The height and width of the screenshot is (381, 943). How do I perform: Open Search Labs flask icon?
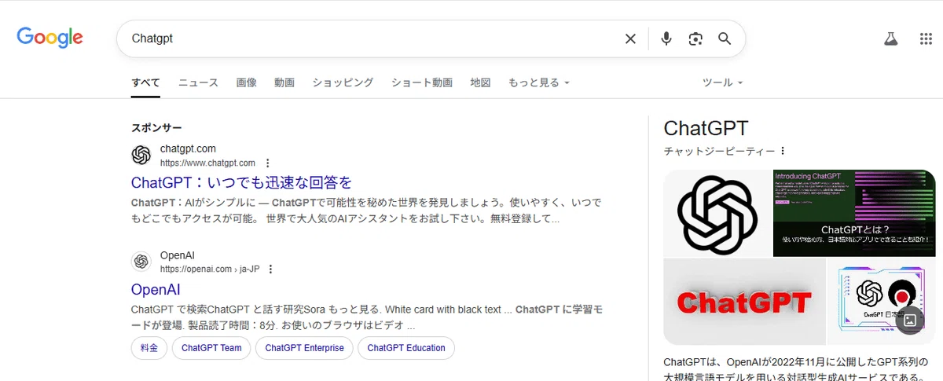pyautogui.click(x=890, y=38)
